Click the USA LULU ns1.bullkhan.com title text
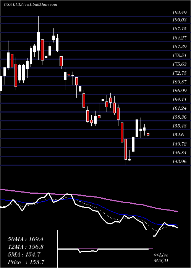This screenshot has height=268, width=191. (x=31, y=5)
